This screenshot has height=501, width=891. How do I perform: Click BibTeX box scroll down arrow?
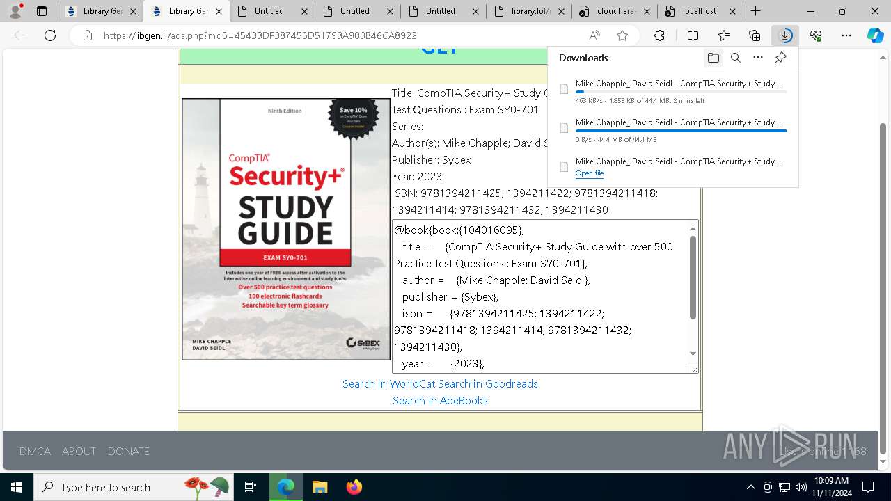[x=693, y=353]
